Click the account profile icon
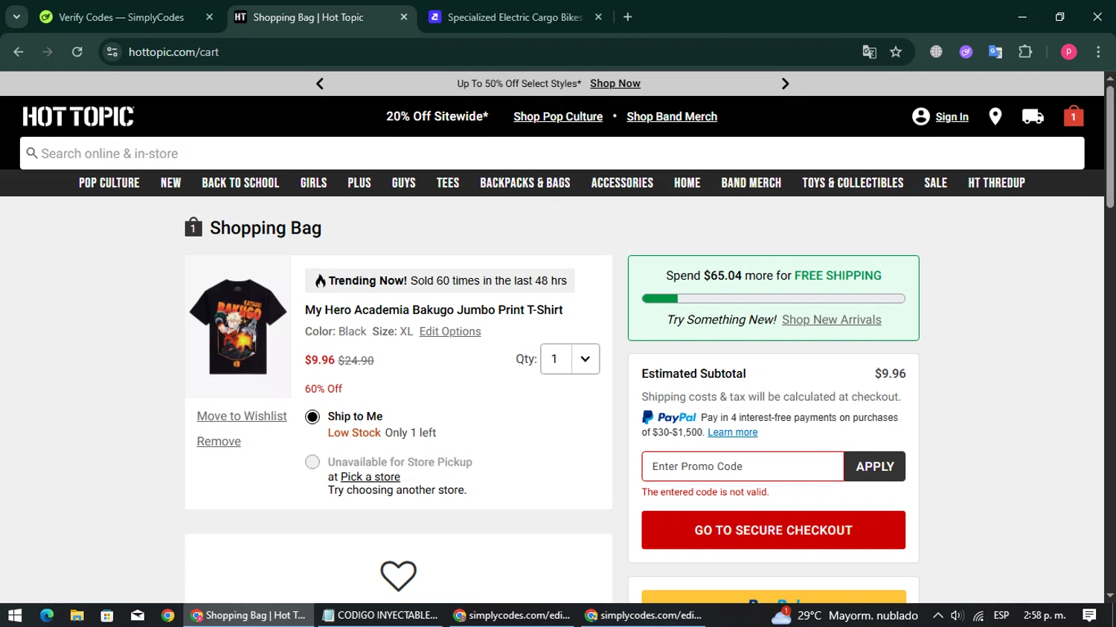The height and width of the screenshot is (627, 1116). click(920, 116)
